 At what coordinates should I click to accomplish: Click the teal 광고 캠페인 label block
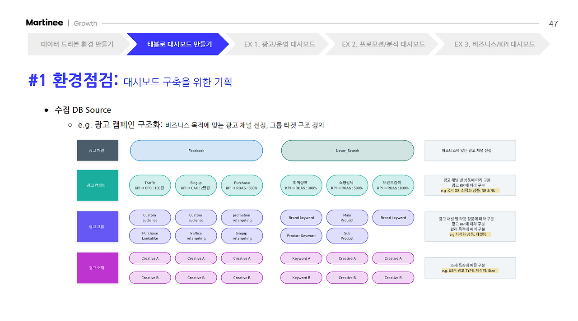click(x=98, y=185)
